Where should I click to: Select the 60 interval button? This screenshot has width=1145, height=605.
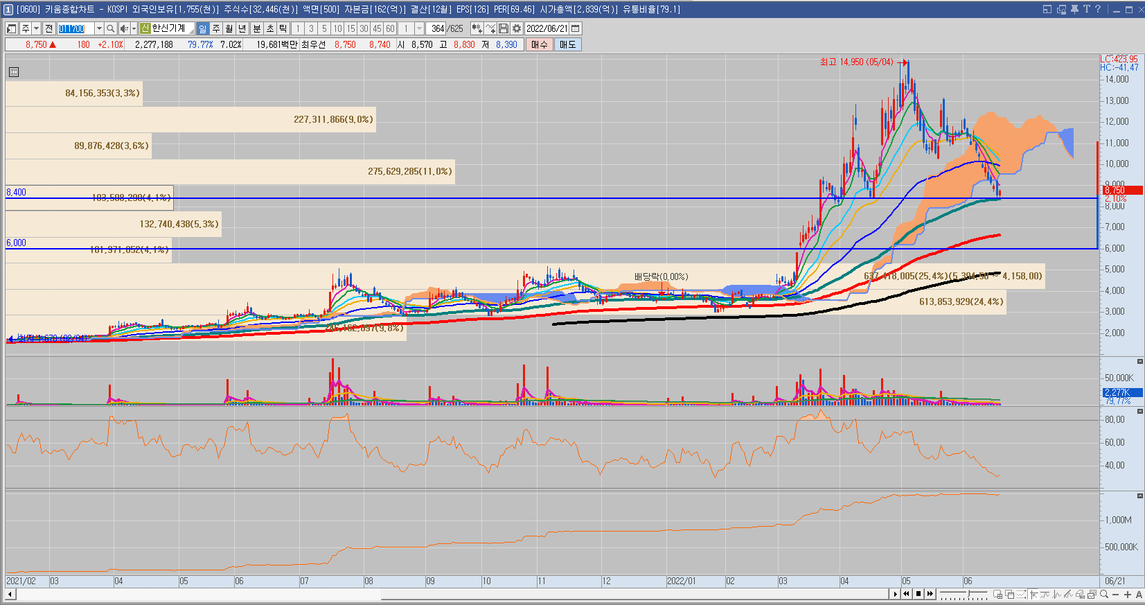(390, 28)
